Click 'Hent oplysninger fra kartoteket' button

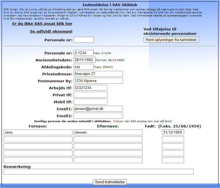171,40
